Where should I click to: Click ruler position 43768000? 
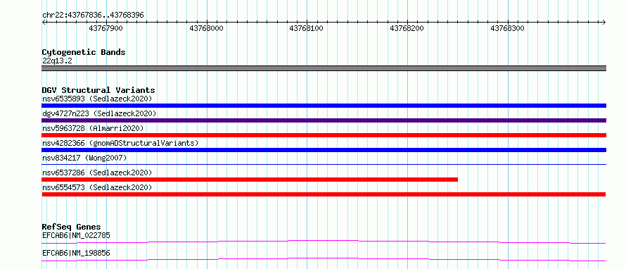(x=206, y=28)
